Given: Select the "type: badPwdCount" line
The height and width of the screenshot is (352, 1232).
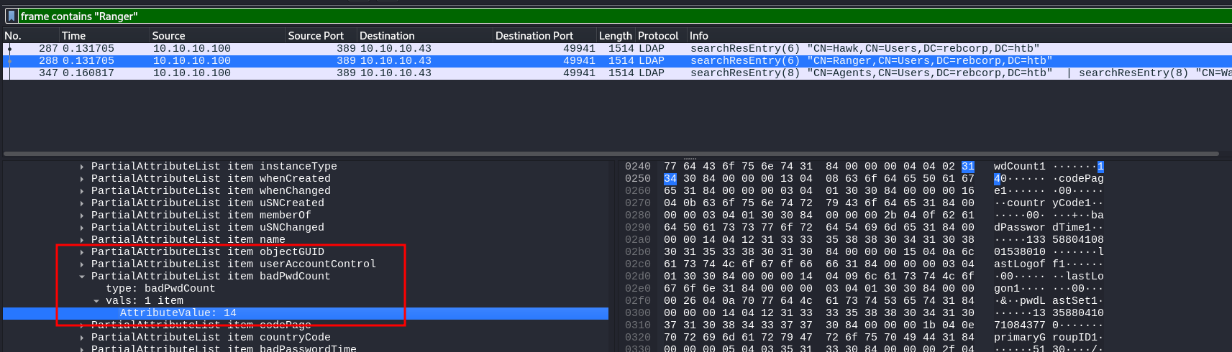Looking at the screenshot, I should (160, 289).
